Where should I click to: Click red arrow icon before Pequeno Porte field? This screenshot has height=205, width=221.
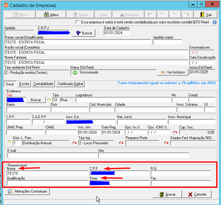tap(121, 143)
